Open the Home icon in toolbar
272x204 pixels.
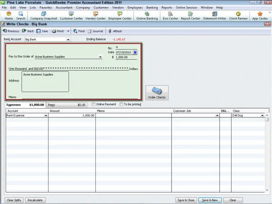(9, 16)
